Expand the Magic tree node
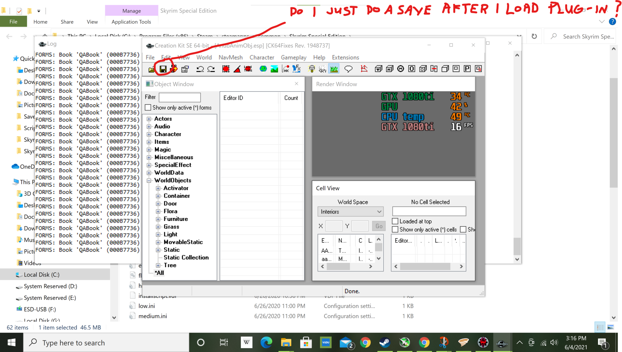Screen dimensions: 622x352 coord(149,150)
